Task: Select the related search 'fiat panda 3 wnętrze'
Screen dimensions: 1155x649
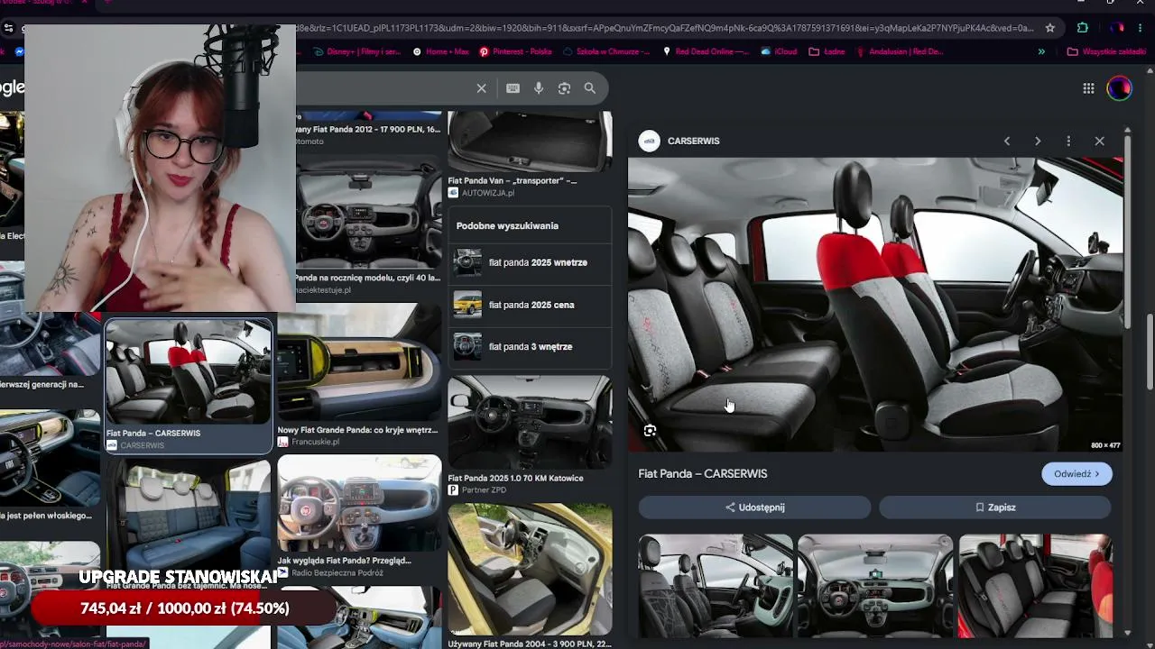Action: (x=531, y=347)
